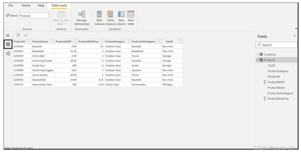Collapse the Fields pane with the chevron
This screenshot has height=153, width=301.
click(x=295, y=36)
